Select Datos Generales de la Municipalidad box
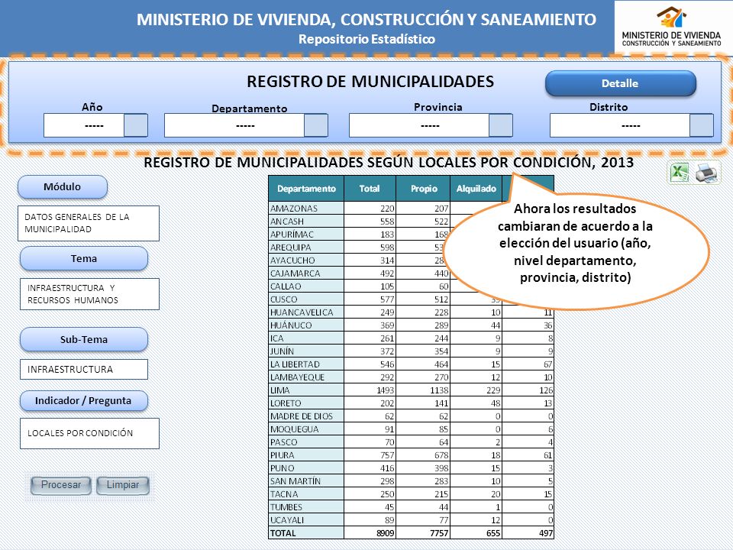733x550 pixels. tap(89, 224)
